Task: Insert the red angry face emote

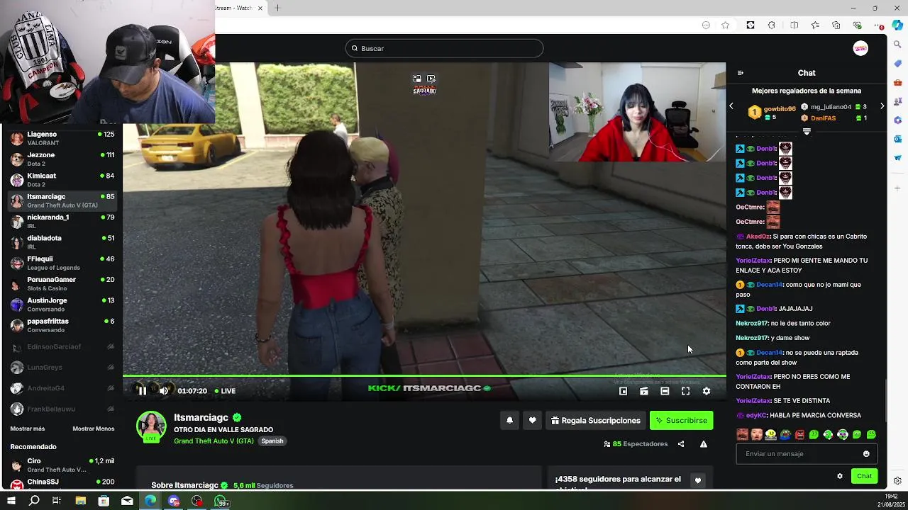Action: [799, 434]
